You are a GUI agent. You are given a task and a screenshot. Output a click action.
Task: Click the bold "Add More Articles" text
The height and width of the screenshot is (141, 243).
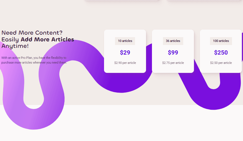[47, 39]
